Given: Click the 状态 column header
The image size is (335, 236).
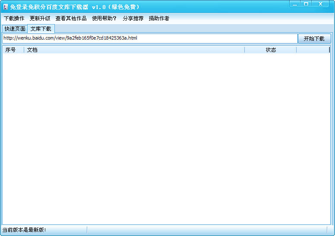Looking at the screenshot, I should (x=271, y=50).
